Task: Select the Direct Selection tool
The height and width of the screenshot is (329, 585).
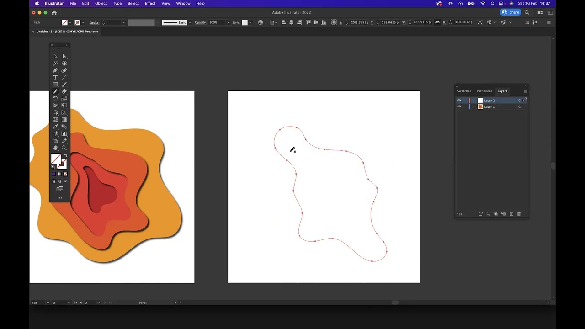Action: [x=64, y=56]
